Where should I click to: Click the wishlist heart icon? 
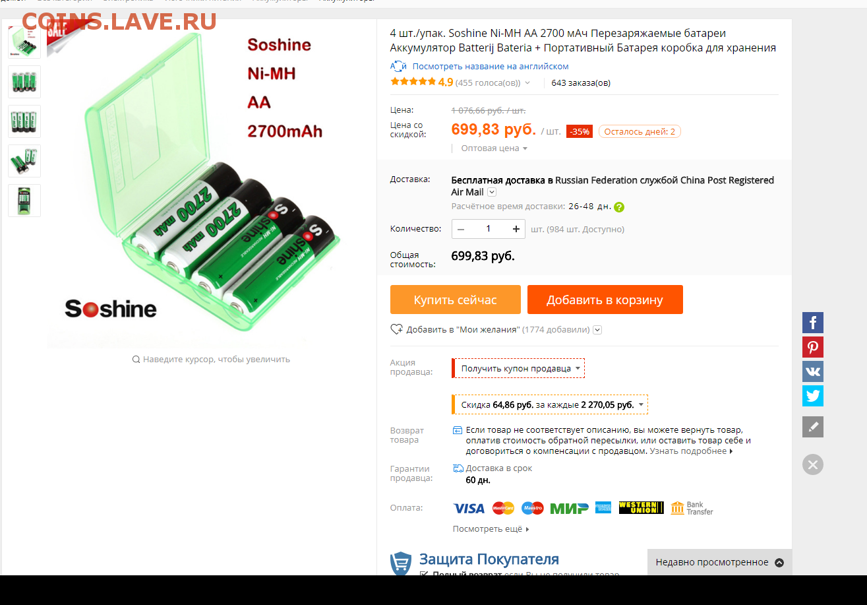coord(396,329)
